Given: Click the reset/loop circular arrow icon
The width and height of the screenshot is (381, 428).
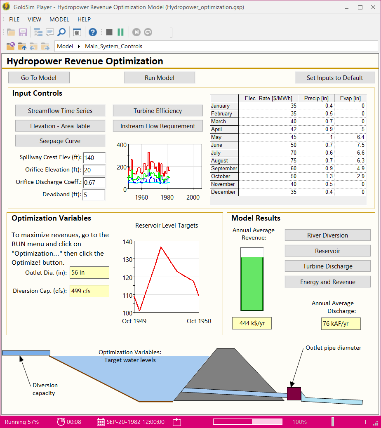Looking at the screenshot, I should (x=148, y=32).
